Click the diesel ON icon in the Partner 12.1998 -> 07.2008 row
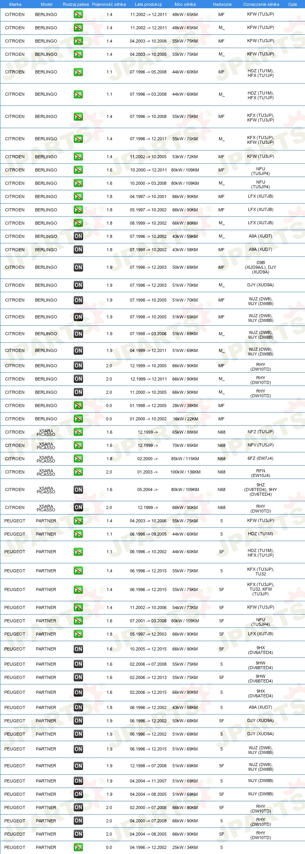The width and height of the screenshot is (305, 854). point(78,766)
